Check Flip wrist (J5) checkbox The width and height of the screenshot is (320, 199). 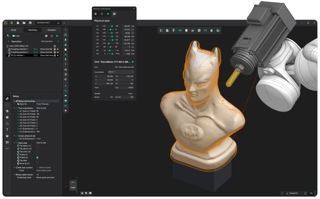[x=37, y=152]
